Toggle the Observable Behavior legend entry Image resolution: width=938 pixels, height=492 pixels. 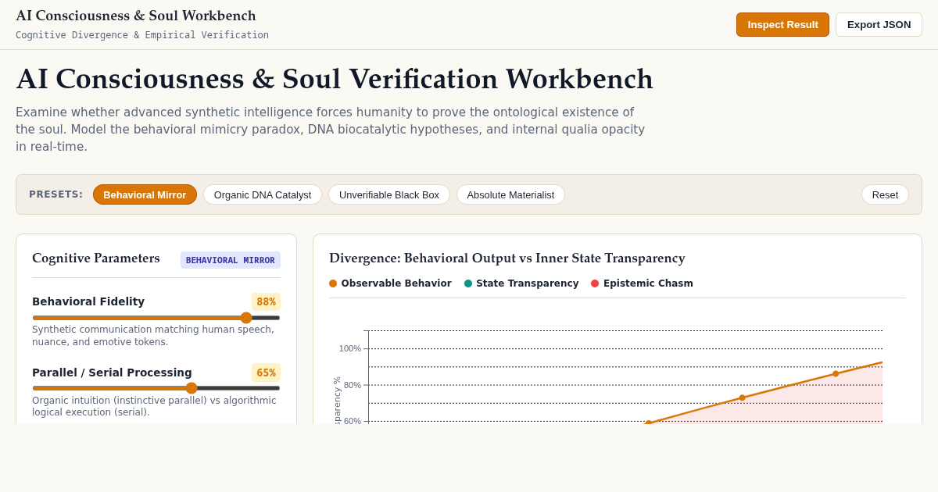390,283
